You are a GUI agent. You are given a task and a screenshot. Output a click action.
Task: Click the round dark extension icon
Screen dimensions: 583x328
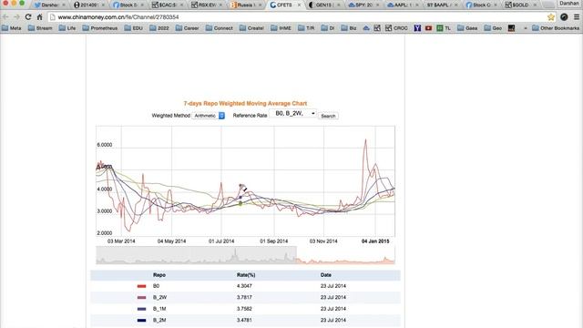(x=564, y=16)
